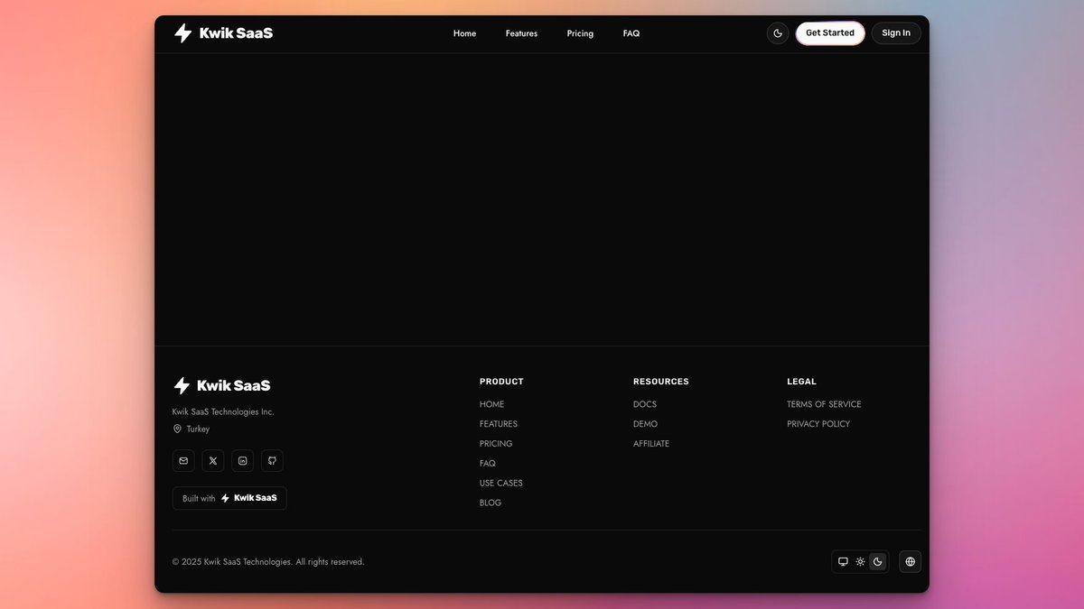Enable dark mode with the bottom moon icon
This screenshot has width=1084, height=609.
877,561
